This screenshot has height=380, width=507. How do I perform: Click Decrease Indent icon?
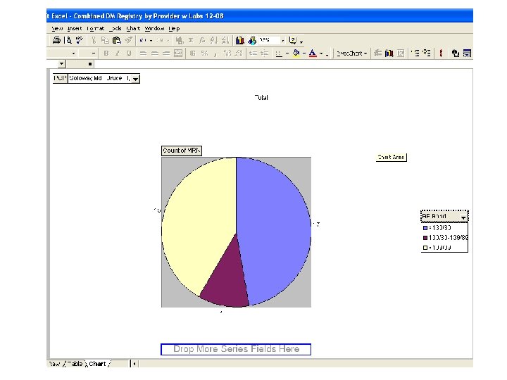[253, 53]
